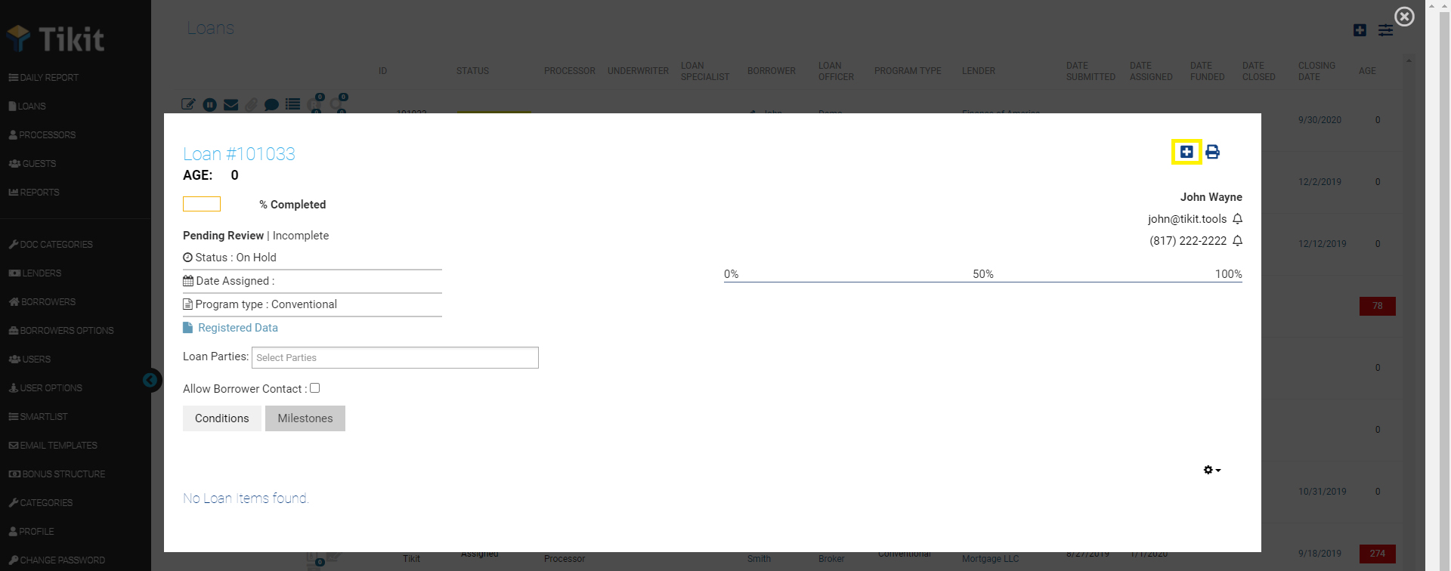Sort by PROCESSOR column header
This screenshot has width=1451, height=571.
570,71
